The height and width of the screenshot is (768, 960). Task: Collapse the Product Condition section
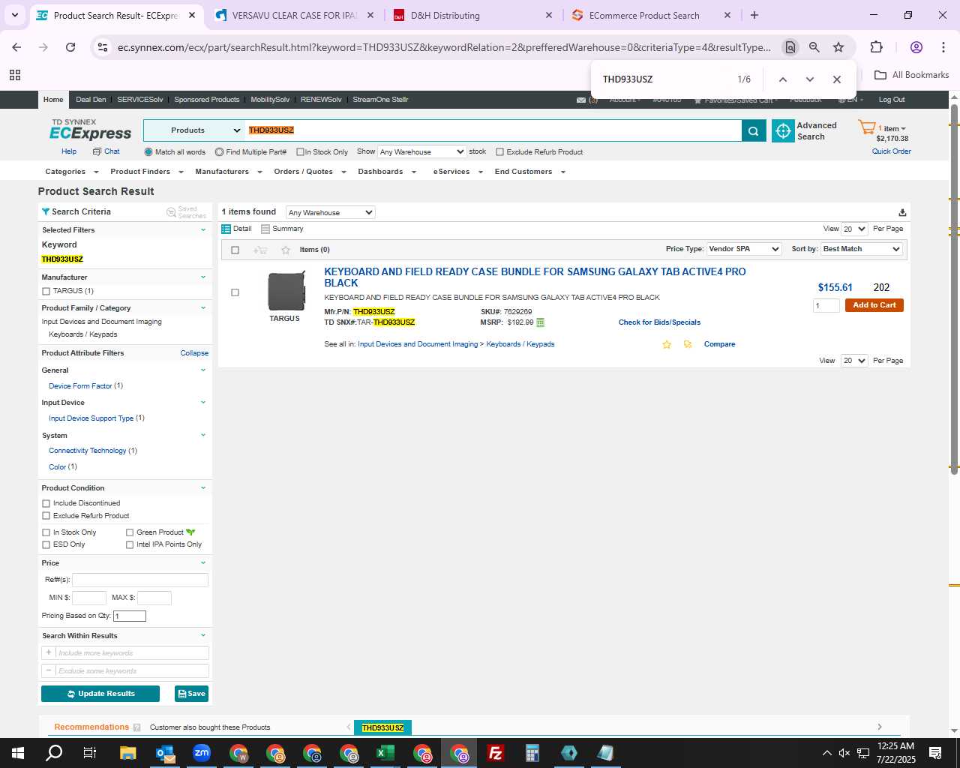tap(202, 488)
